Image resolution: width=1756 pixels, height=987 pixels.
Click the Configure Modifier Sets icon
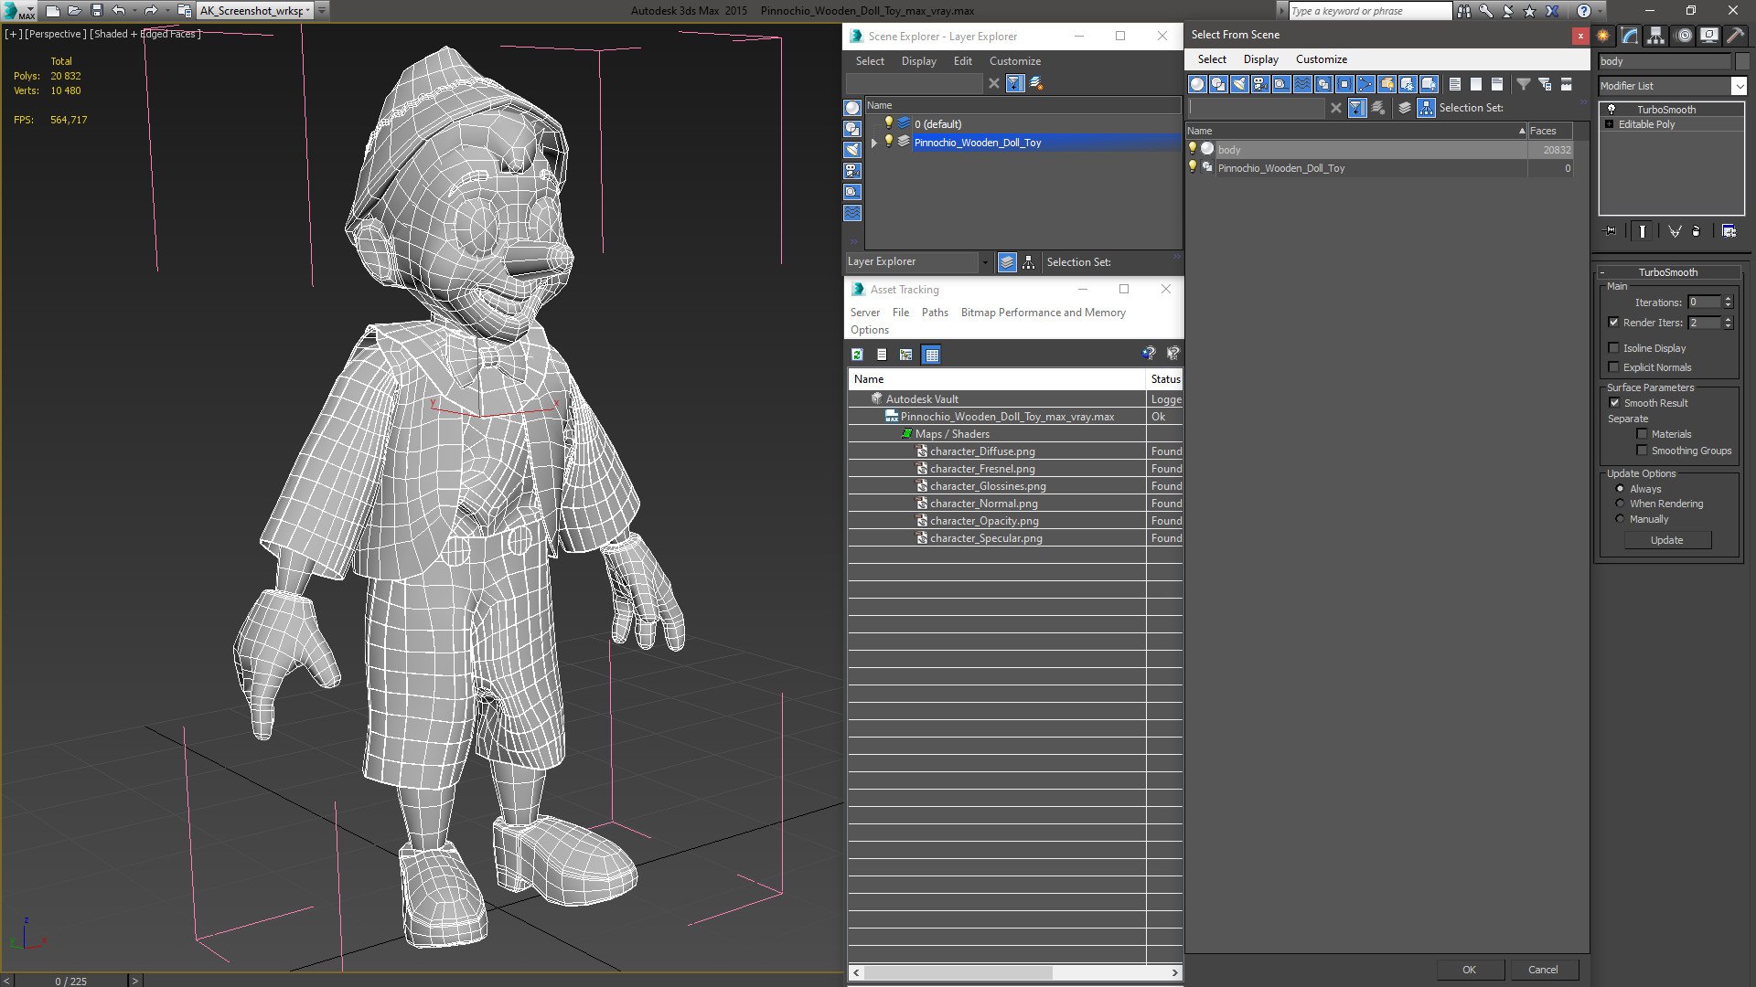coord(1729,231)
